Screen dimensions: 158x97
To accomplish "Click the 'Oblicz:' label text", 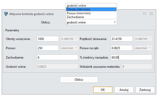I will click(x=46, y=22).
